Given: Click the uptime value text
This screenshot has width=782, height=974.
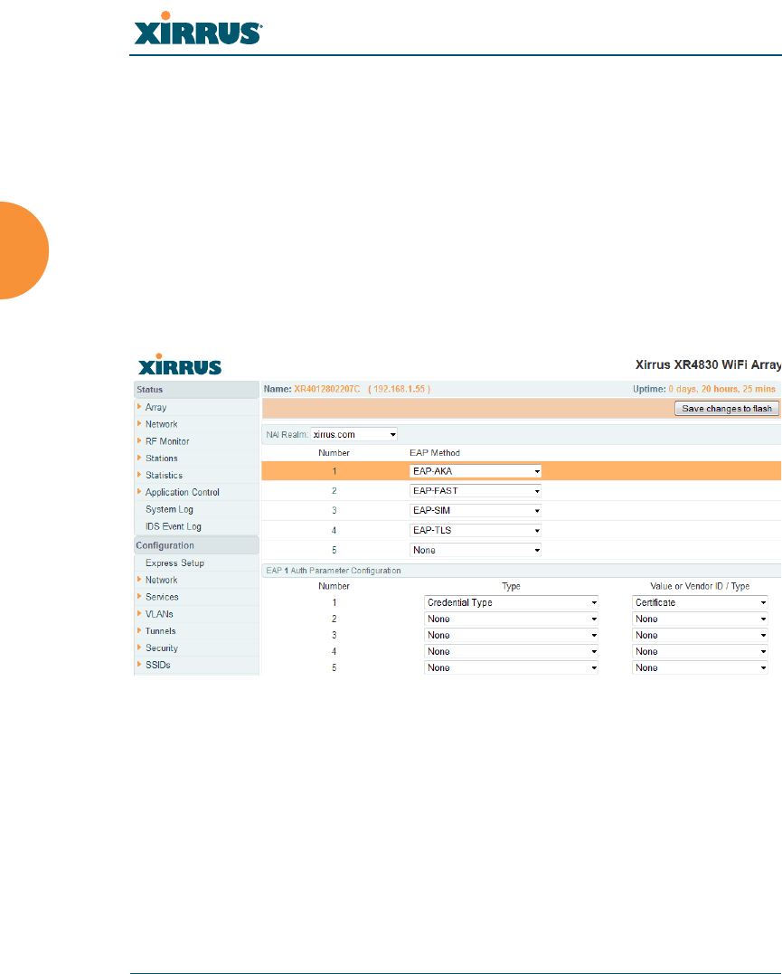Looking at the screenshot, I should [x=721, y=389].
